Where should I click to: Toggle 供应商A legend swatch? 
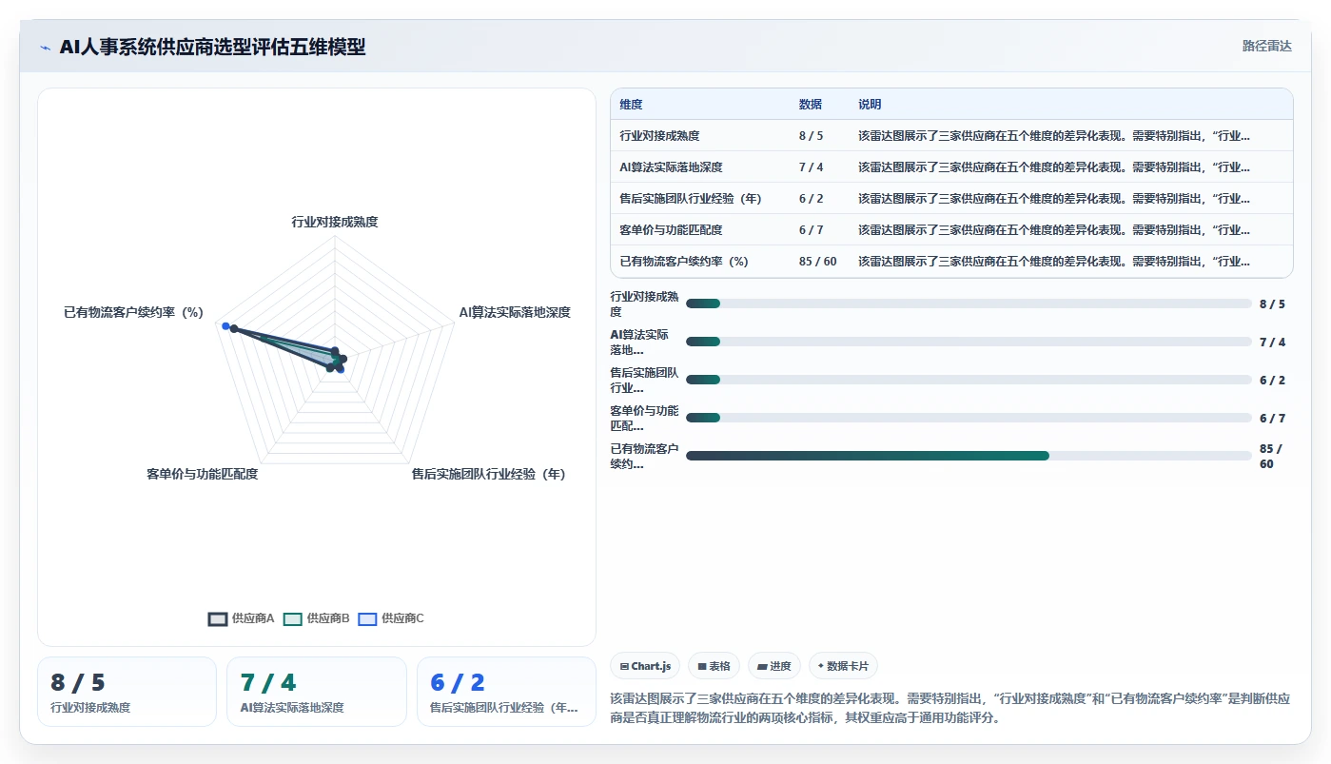tap(218, 618)
